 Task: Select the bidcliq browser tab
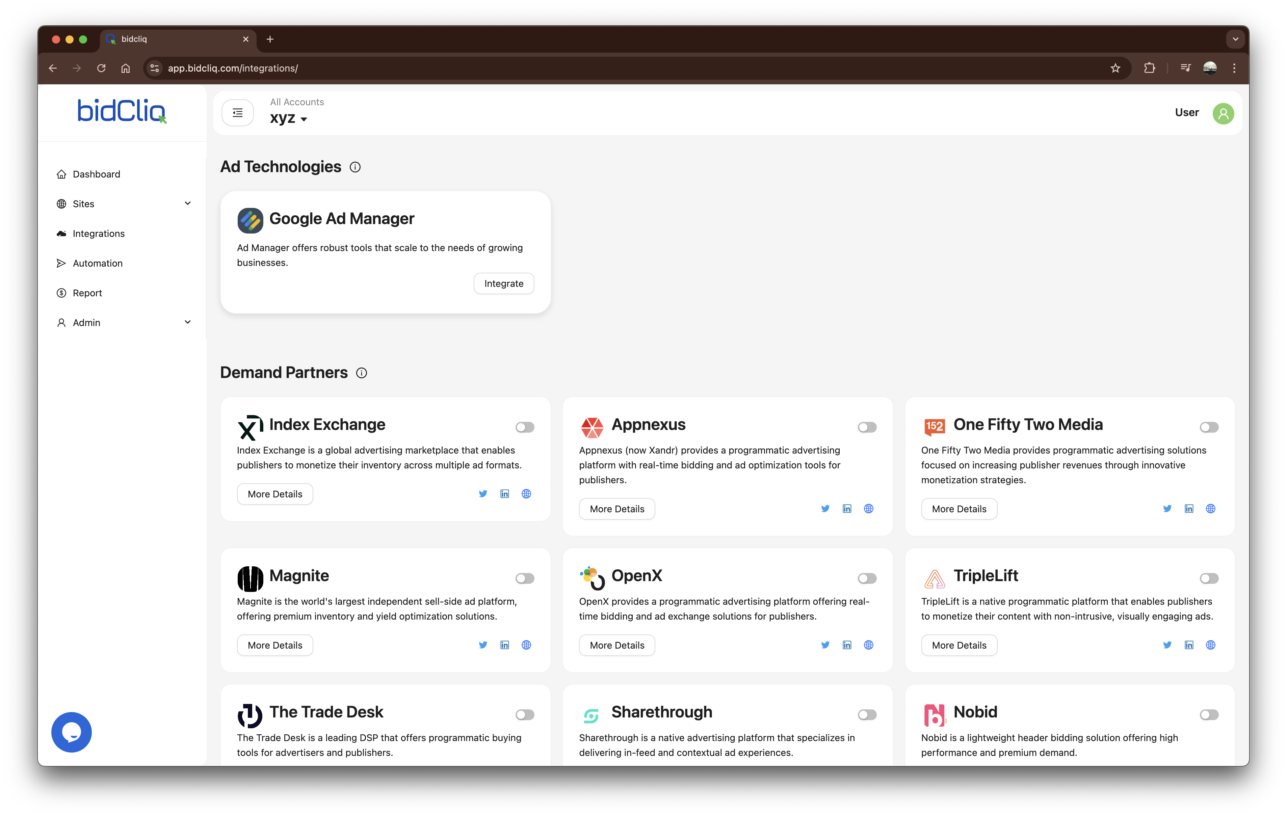[178, 39]
